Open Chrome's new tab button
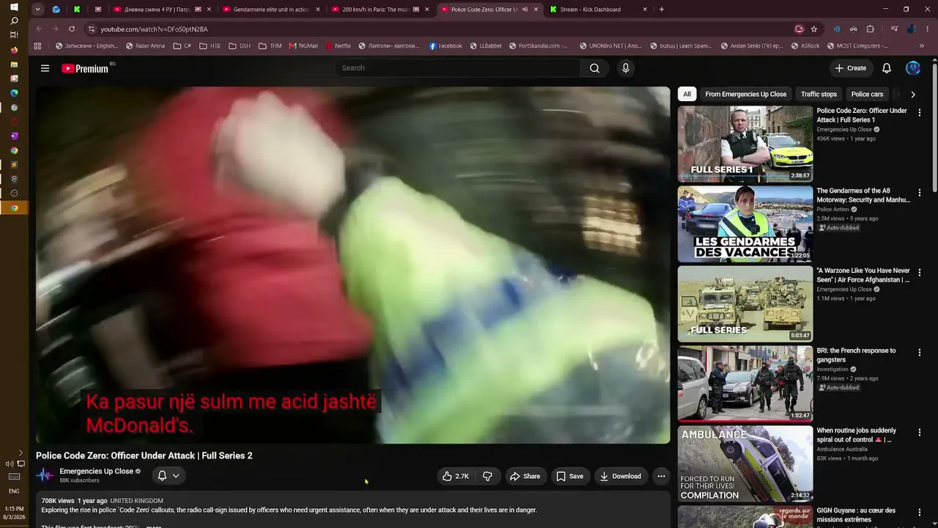The height and width of the screenshot is (528, 938). click(661, 10)
